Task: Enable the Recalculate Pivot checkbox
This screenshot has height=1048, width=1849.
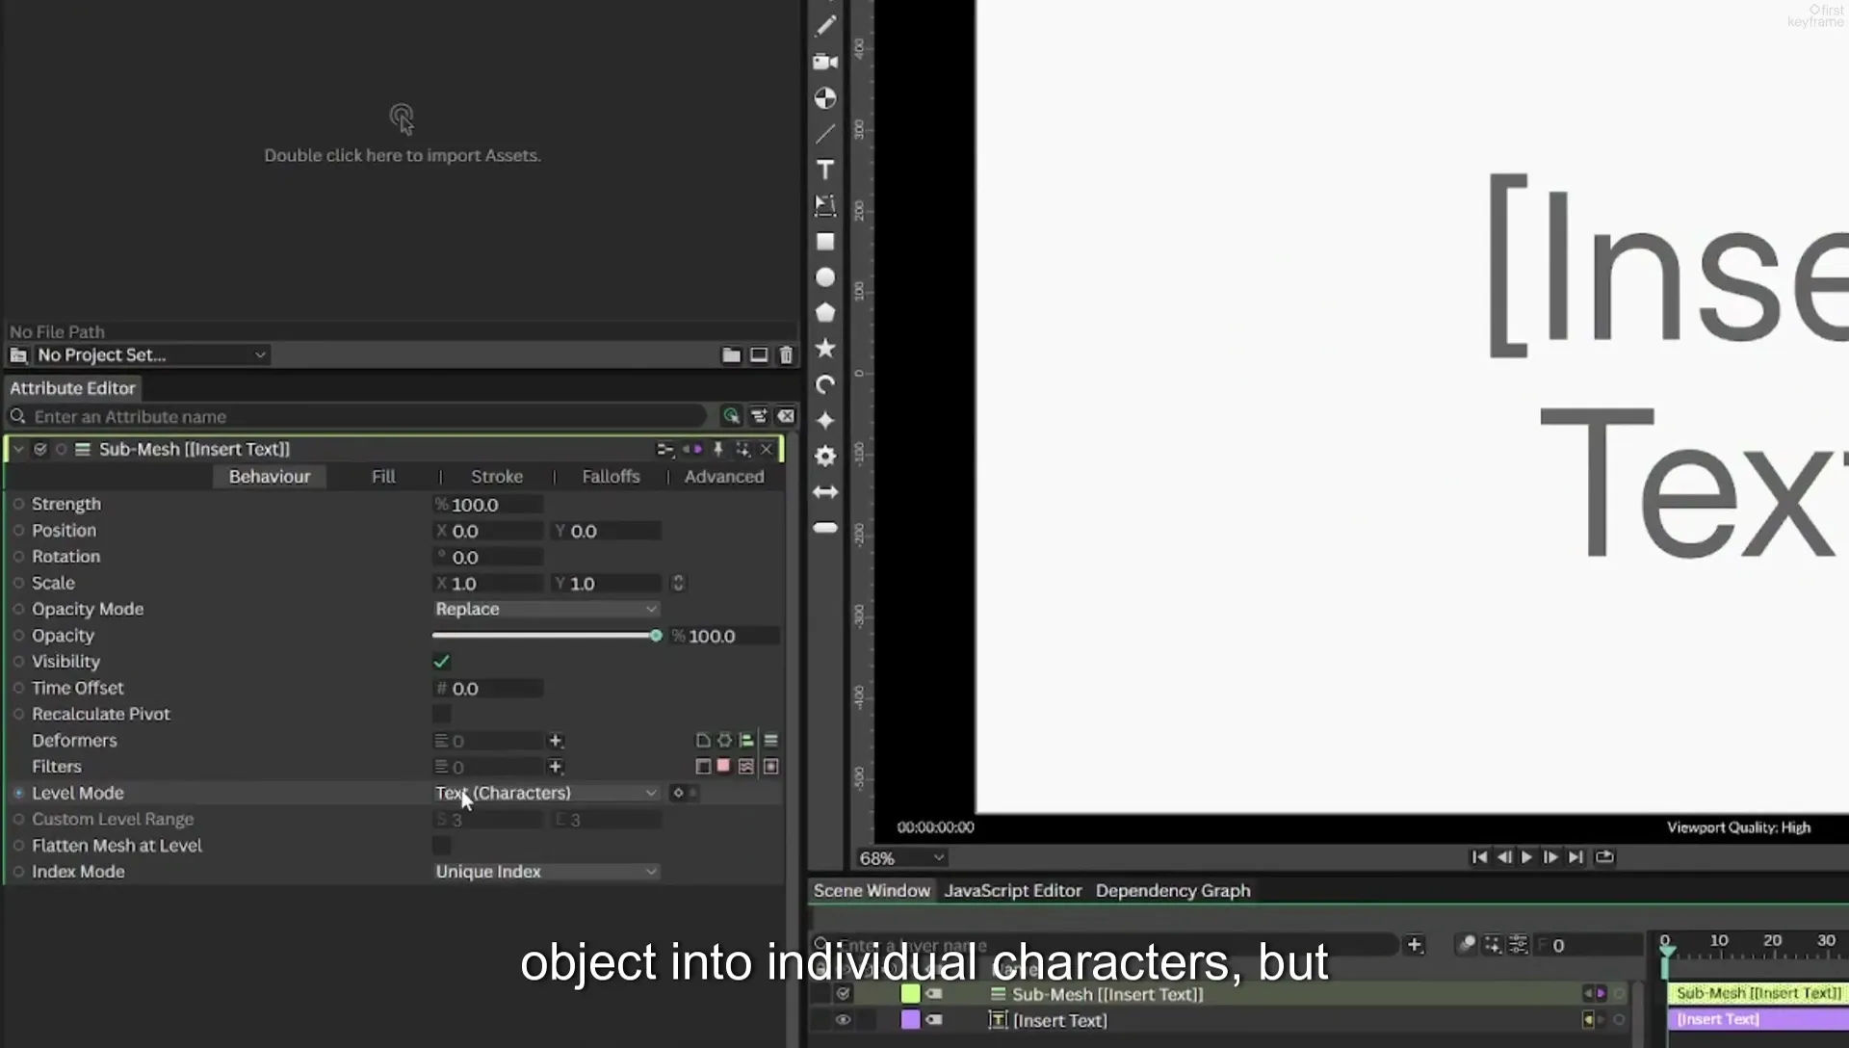Action: click(x=441, y=714)
